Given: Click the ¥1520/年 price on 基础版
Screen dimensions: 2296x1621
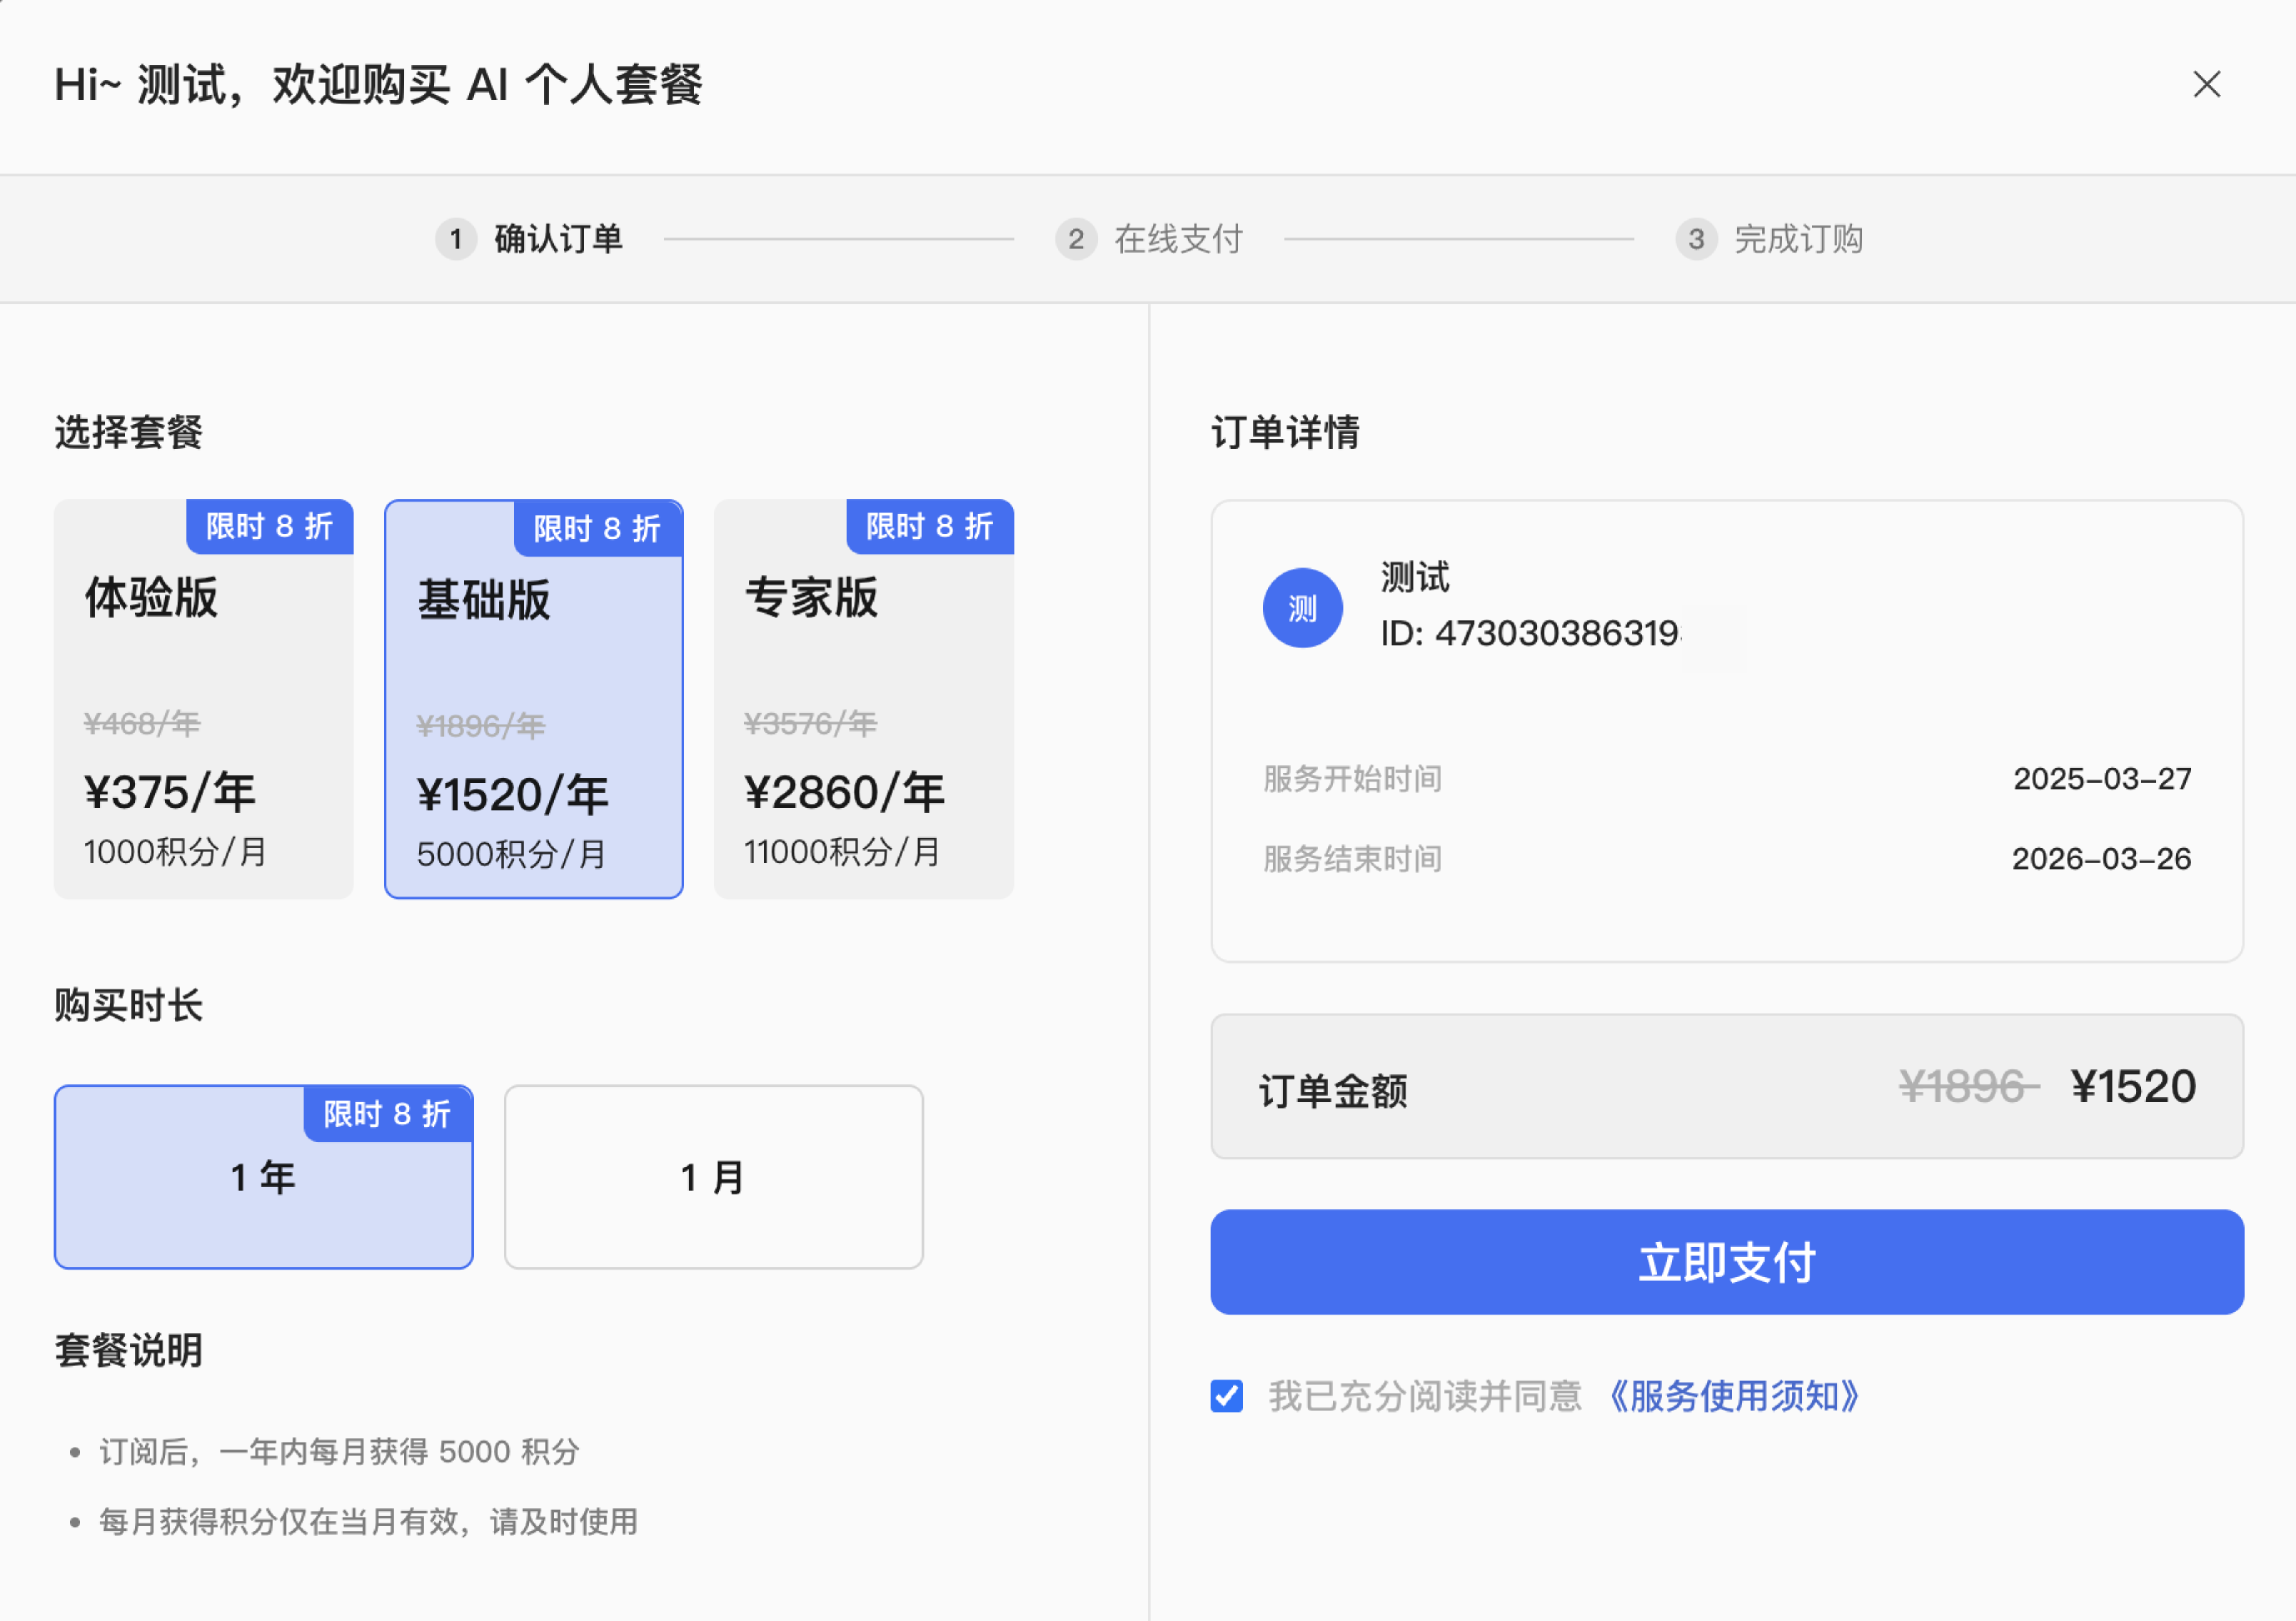Looking at the screenshot, I should (x=513, y=795).
